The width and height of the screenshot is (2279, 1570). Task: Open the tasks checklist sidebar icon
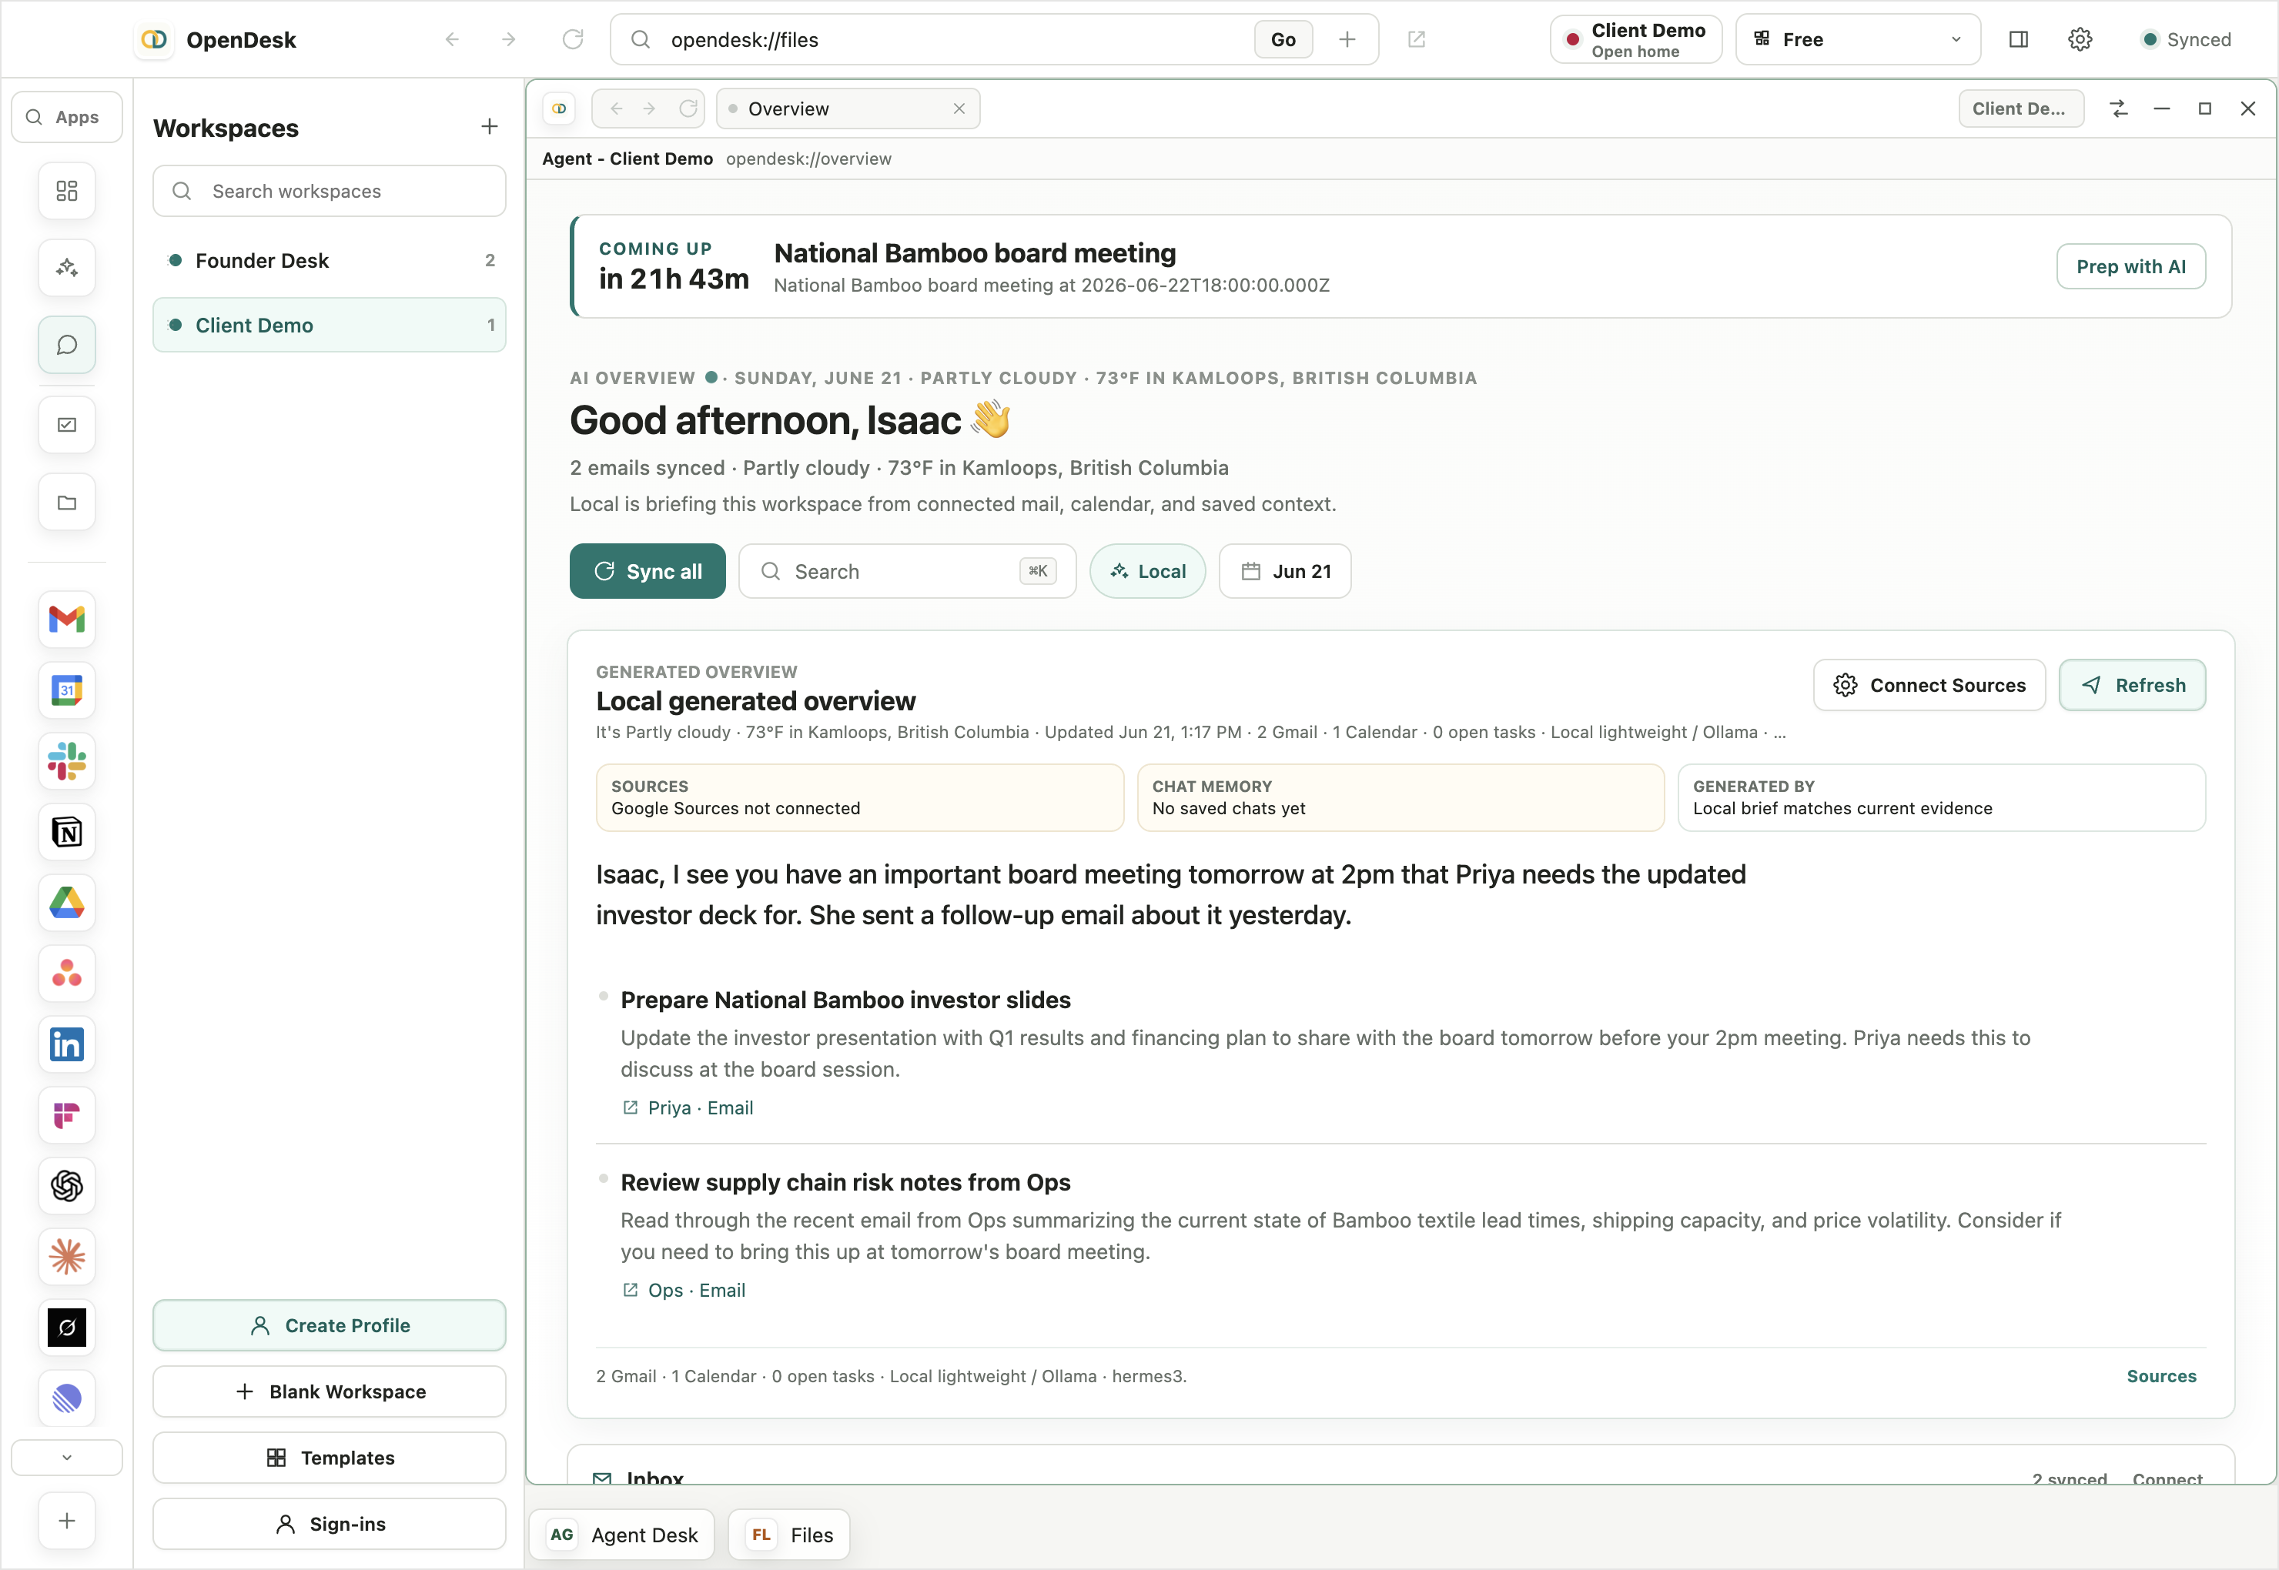(x=67, y=425)
